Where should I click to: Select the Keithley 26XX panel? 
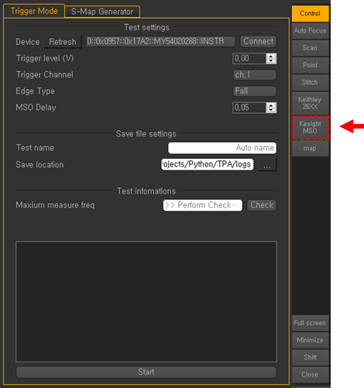[310, 103]
